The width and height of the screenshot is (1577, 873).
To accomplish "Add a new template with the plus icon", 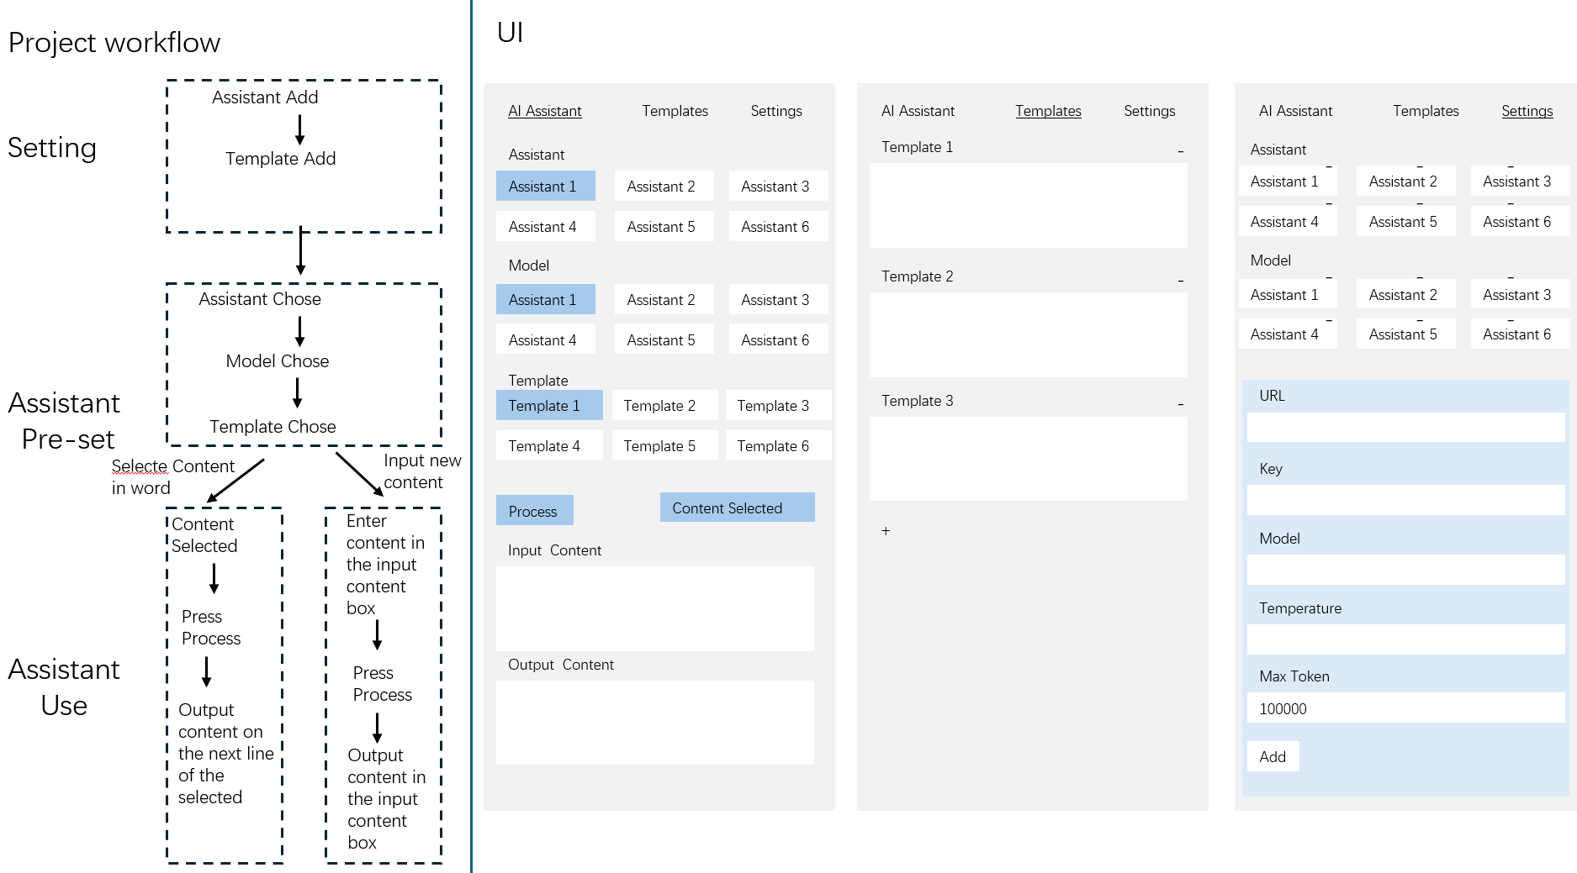I will (886, 531).
